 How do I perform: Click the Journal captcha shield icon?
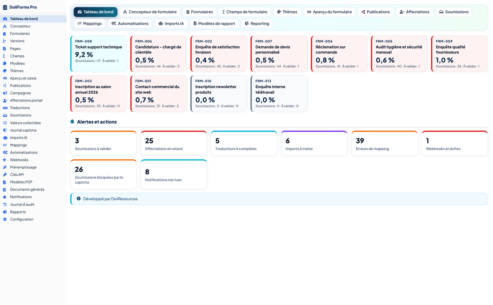click(x=5, y=130)
